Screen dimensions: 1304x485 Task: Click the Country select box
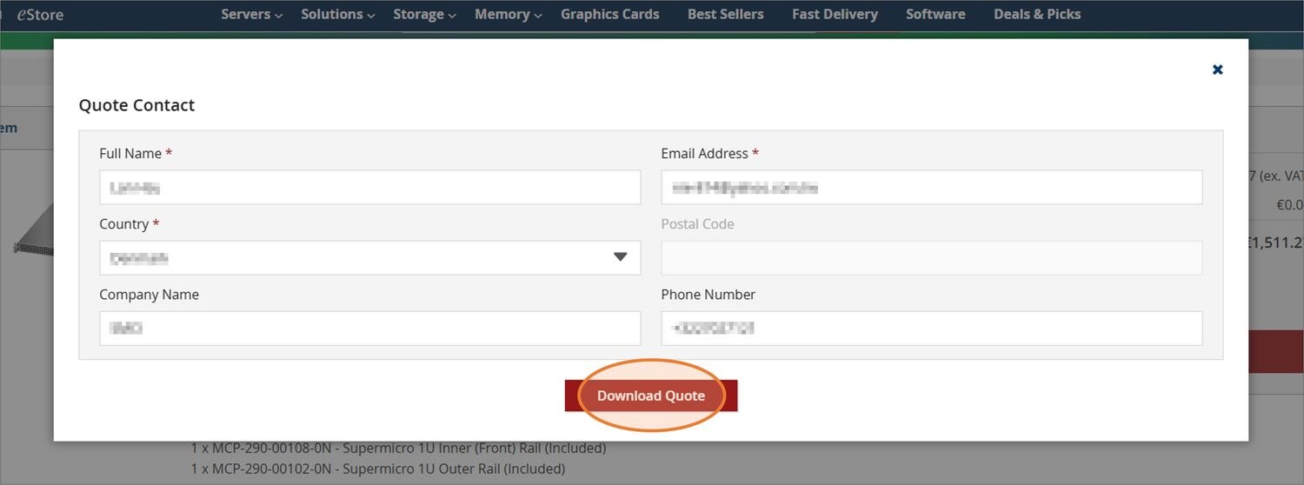pos(369,258)
